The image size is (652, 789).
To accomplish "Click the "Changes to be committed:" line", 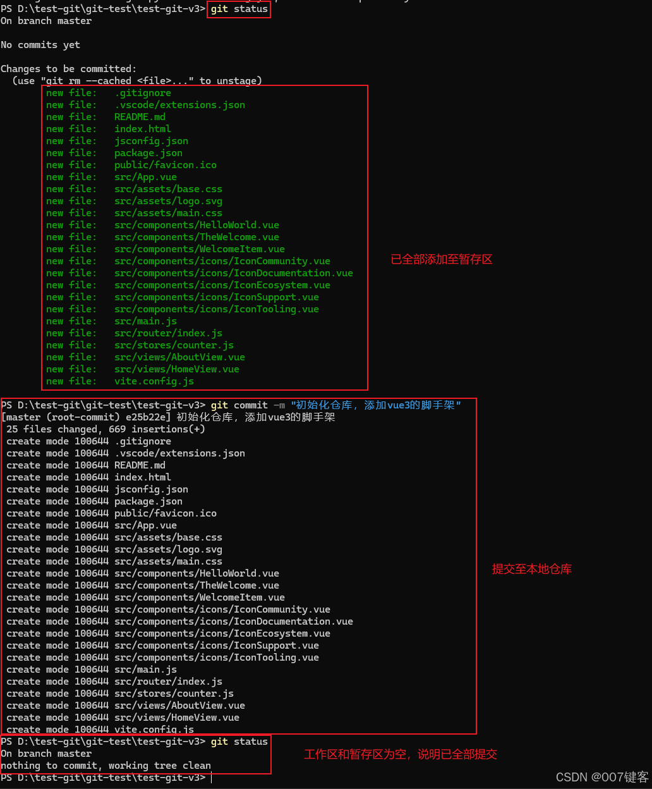I will pos(69,69).
